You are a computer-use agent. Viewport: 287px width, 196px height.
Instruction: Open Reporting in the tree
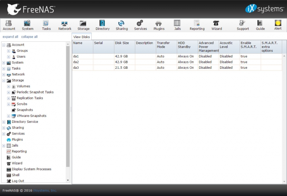pyautogui.click(x=19, y=151)
